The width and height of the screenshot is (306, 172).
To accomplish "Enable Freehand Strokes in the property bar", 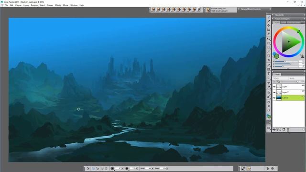I will point(93,168).
